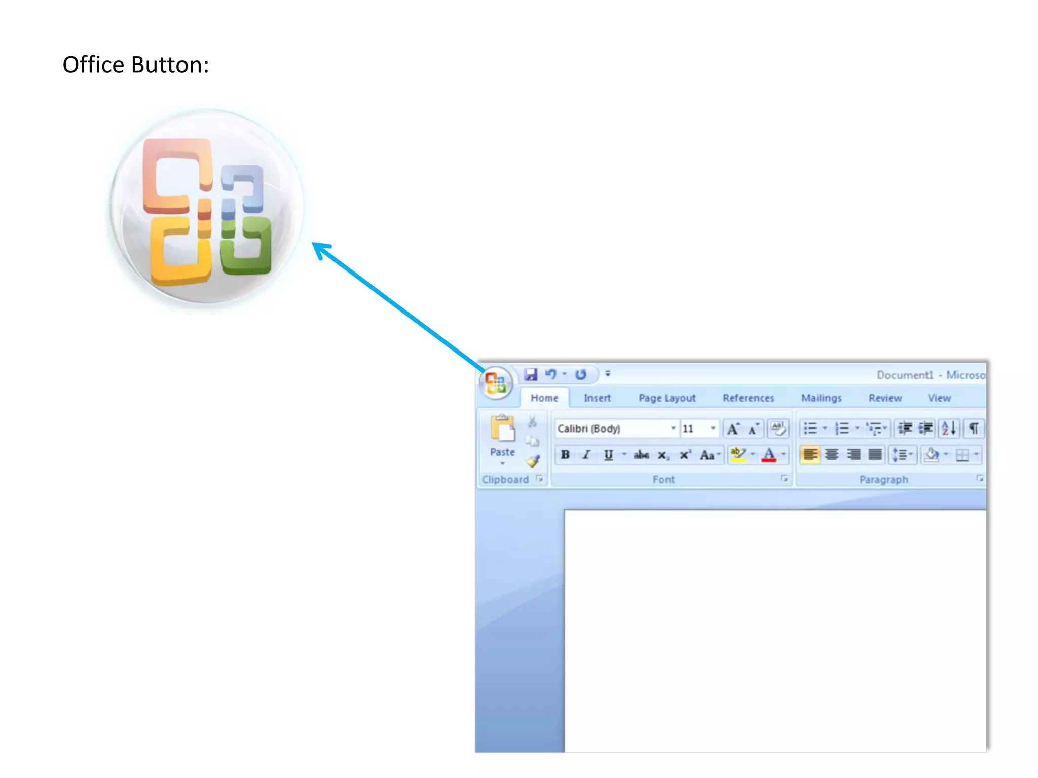Activate the Format Painter brush
The width and height of the screenshot is (1038, 778).
(533, 461)
